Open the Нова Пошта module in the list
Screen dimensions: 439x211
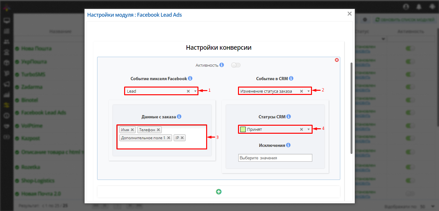tap(36, 48)
